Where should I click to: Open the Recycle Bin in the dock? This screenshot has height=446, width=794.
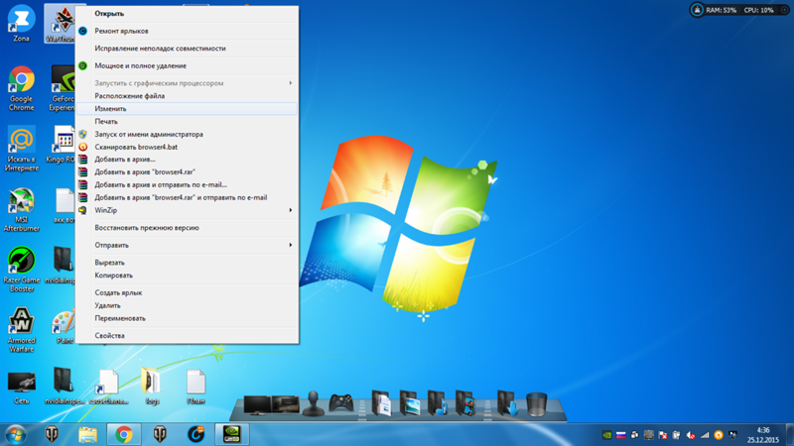pos(536,404)
